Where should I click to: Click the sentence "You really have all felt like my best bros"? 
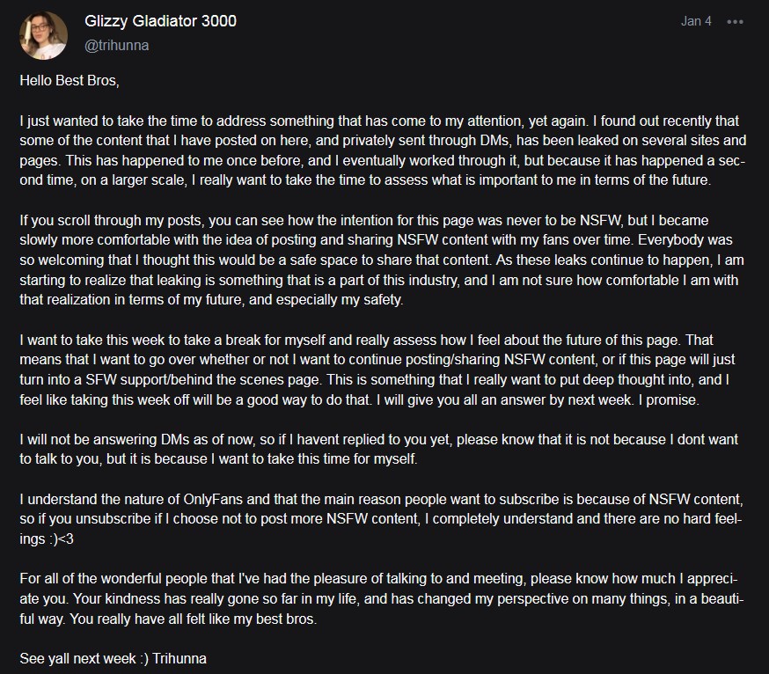tap(192, 619)
